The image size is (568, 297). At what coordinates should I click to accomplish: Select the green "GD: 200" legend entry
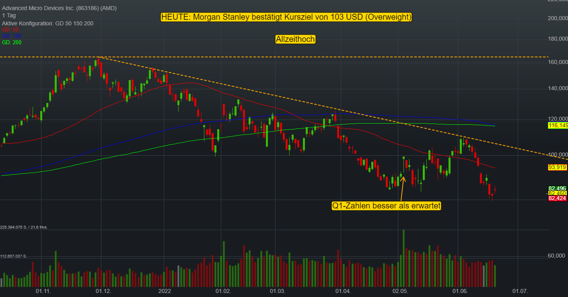point(12,42)
